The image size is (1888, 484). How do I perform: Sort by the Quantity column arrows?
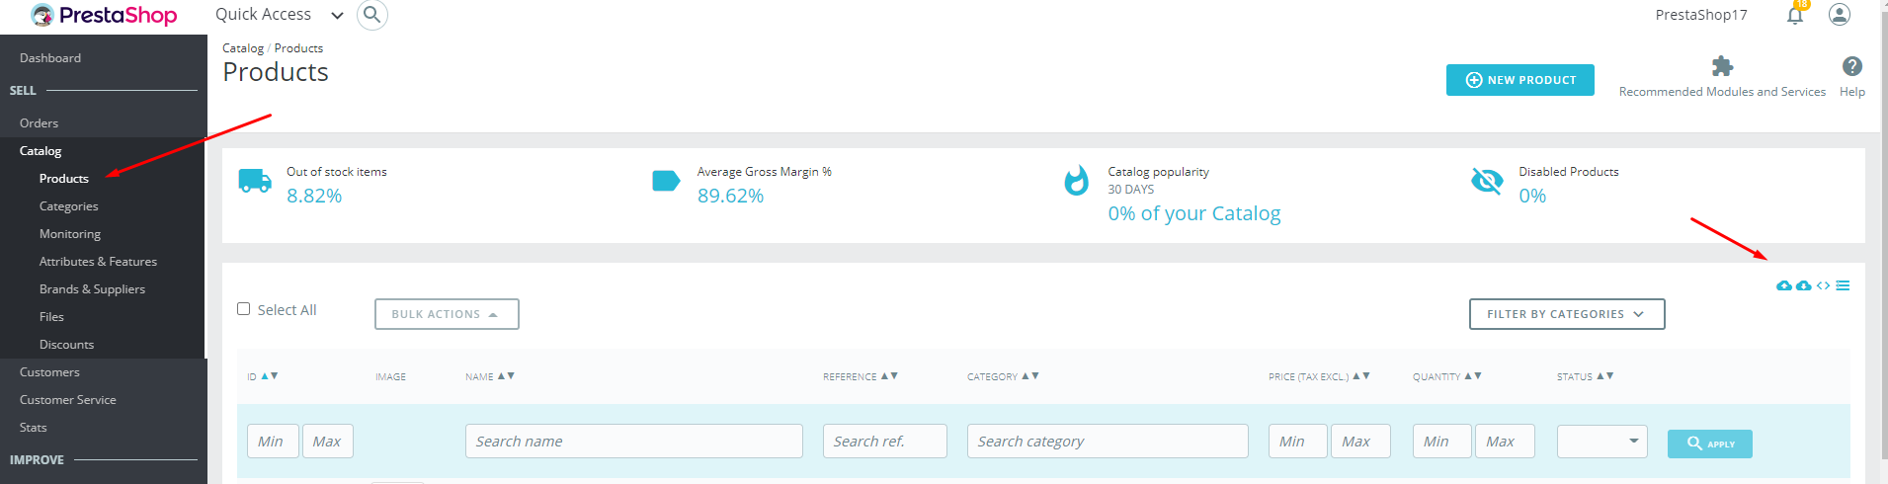1473,376
